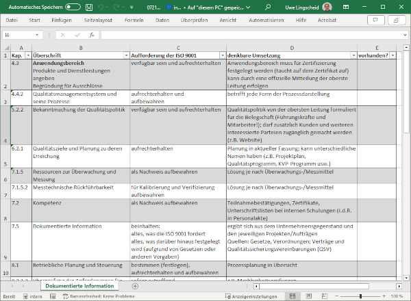
Task: Toggle the Automatisches Speichern switch
Action: [x=73, y=7]
